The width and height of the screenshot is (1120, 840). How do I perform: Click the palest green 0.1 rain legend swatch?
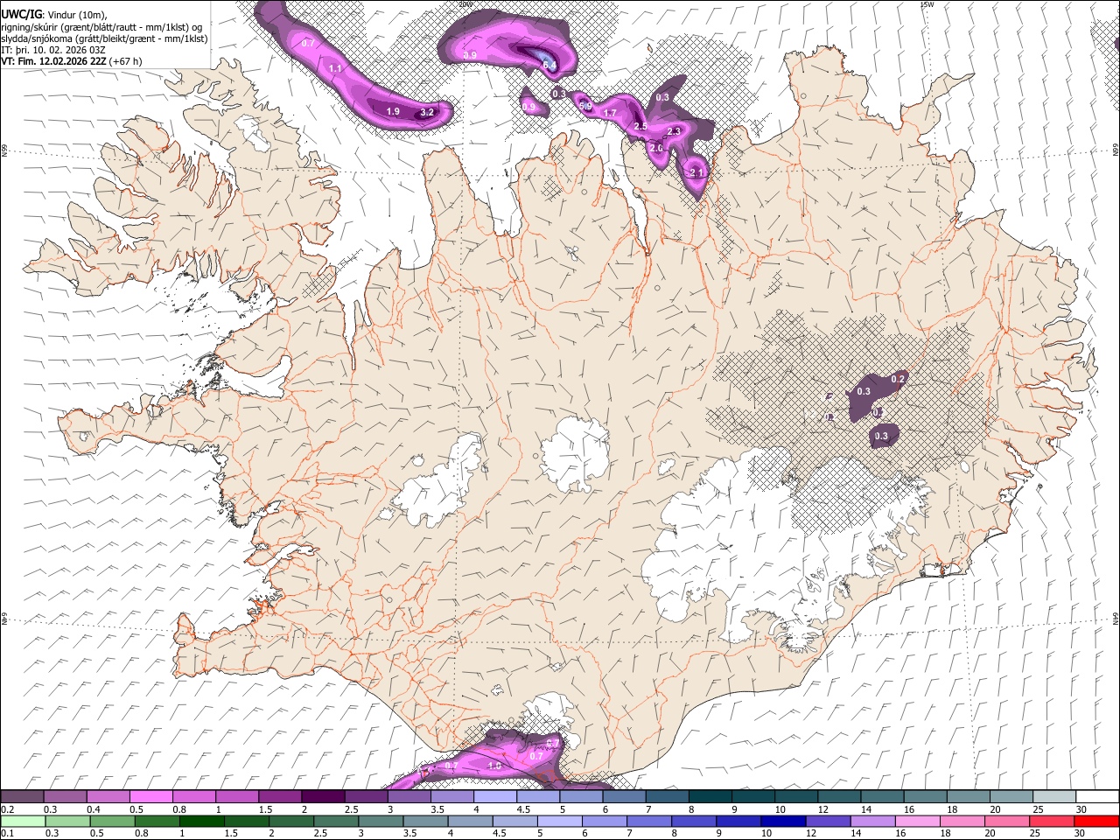point(23,821)
